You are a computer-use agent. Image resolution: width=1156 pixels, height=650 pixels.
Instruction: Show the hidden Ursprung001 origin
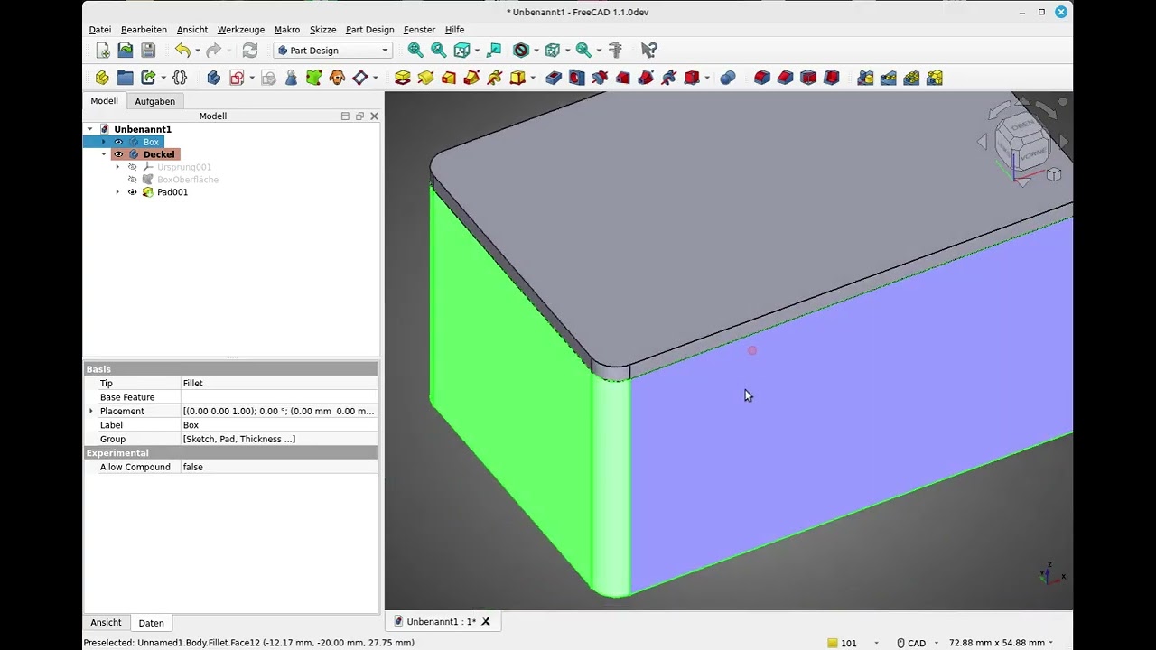133,167
